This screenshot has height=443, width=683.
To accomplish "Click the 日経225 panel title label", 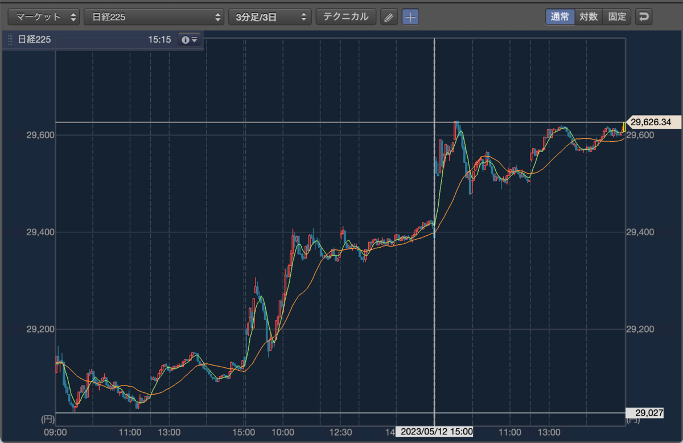I will click(34, 40).
